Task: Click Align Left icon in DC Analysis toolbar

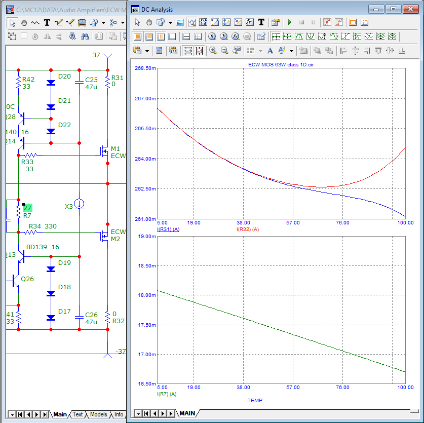Action: pyautogui.click(x=343, y=51)
